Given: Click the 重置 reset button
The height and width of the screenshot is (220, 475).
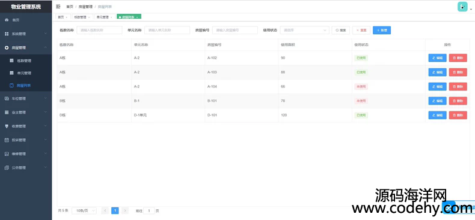Looking at the screenshot, I should click(361, 30).
